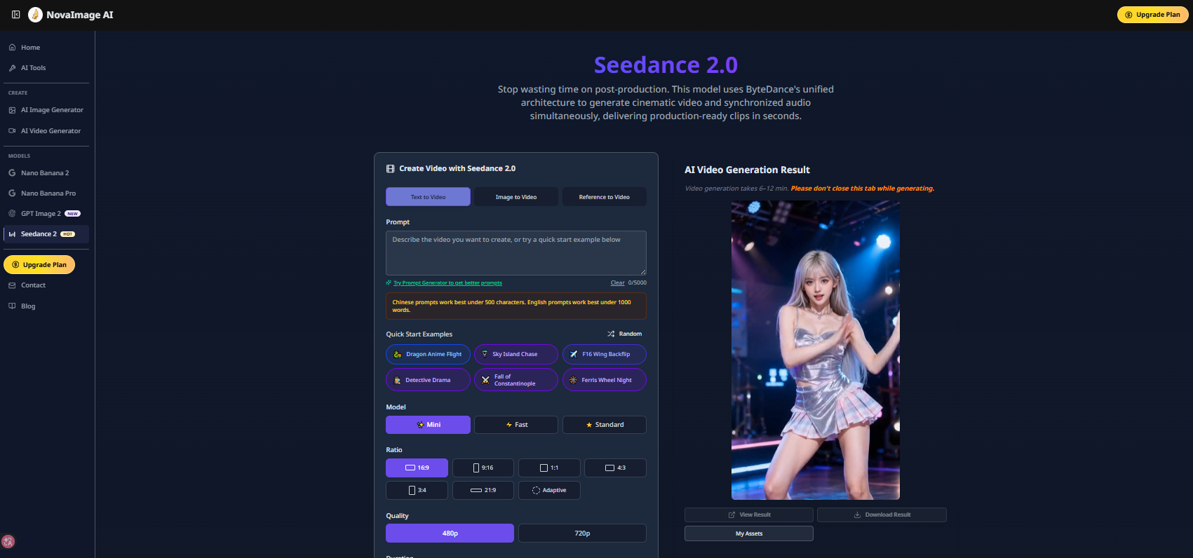Click the NovaImage AI logo icon

coord(35,15)
